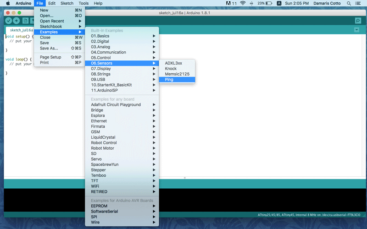Select the Knock sensor example
The image size is (367, 229).
click(x=177, y=68)
